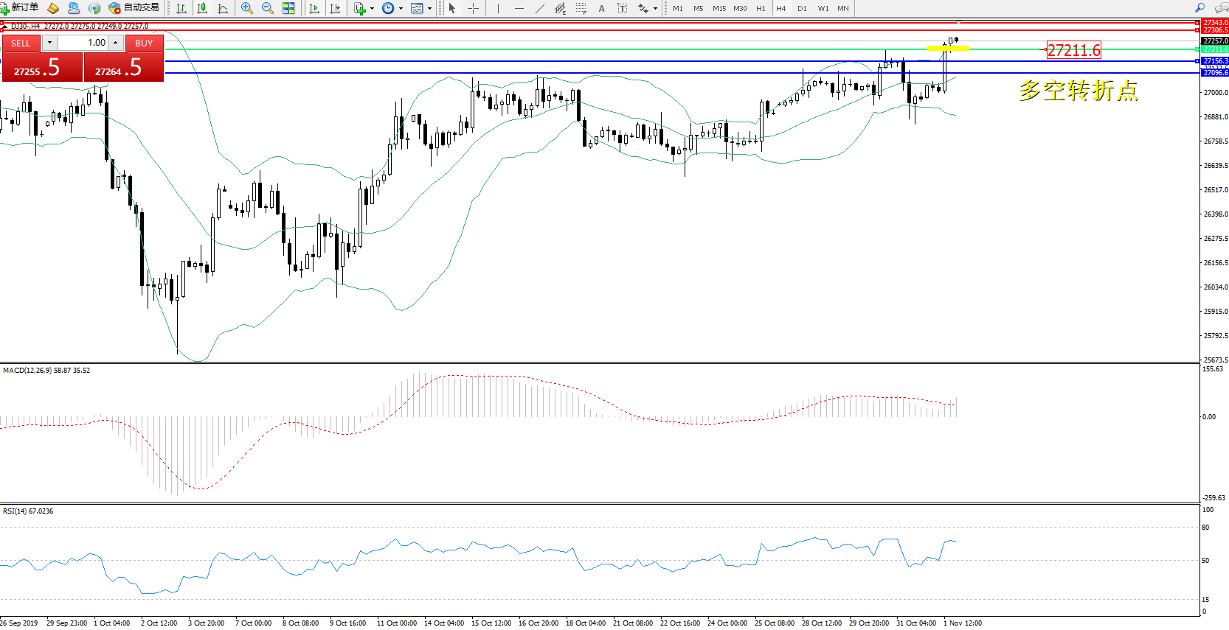Select the Fibonacci retracement tool

581,8
